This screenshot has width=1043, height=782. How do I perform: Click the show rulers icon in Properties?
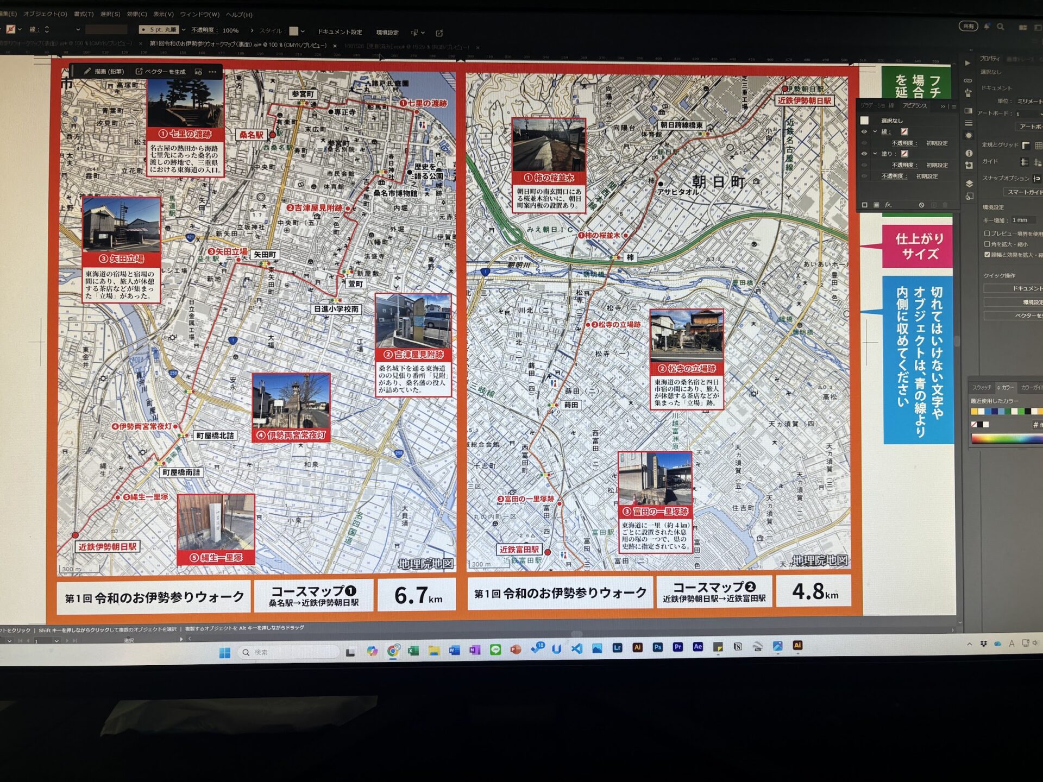click(1026, 145)
